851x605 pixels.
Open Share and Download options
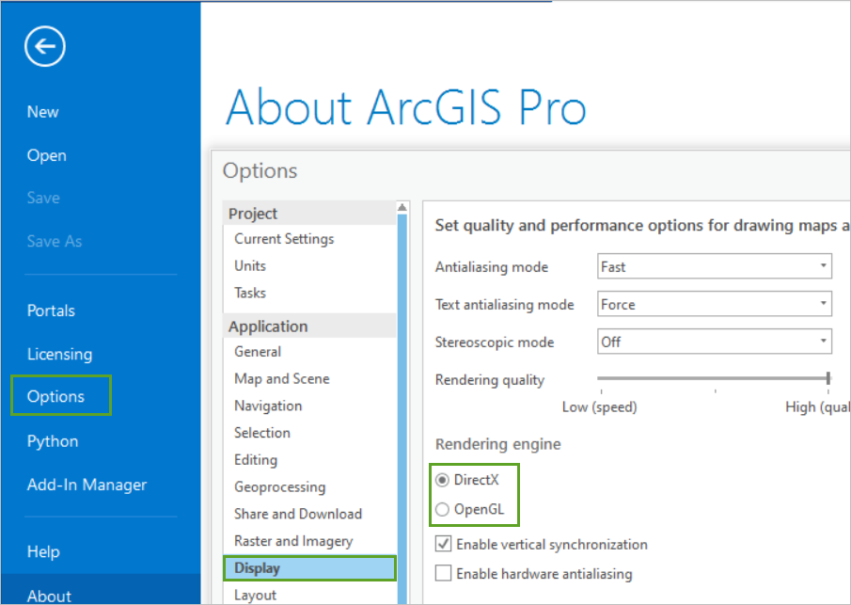point(298,514)
